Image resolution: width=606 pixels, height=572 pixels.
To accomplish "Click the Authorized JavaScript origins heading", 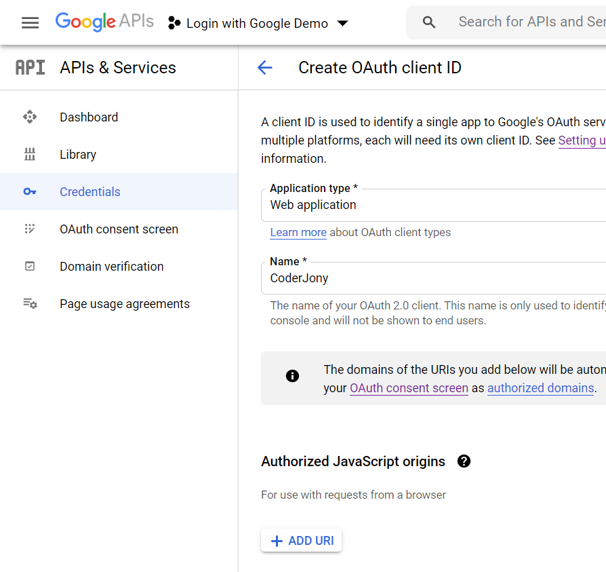I will (x=353, y=461).
